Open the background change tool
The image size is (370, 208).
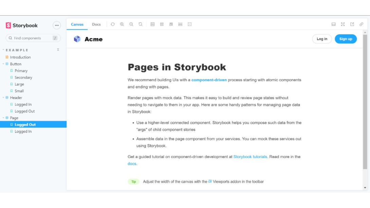(x=152, y=24)
